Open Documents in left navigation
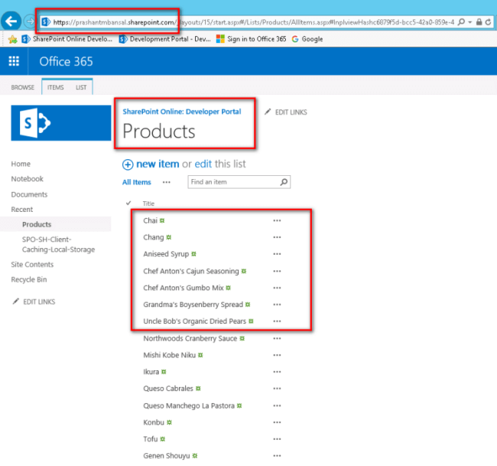This screenshot has height=466, width=497. [x=29, y=194]
